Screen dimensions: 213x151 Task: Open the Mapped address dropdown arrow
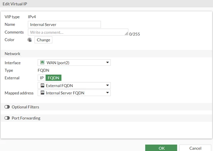point(108,93)
